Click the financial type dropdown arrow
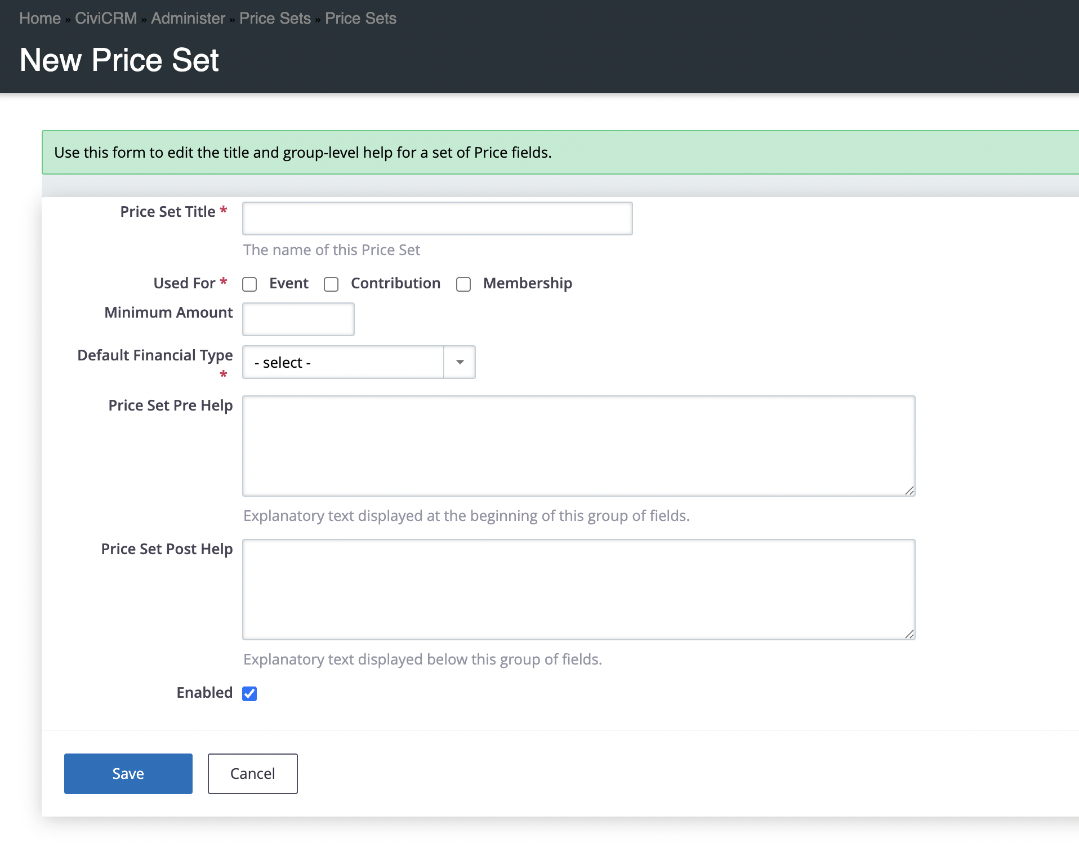 click(460, 363)
